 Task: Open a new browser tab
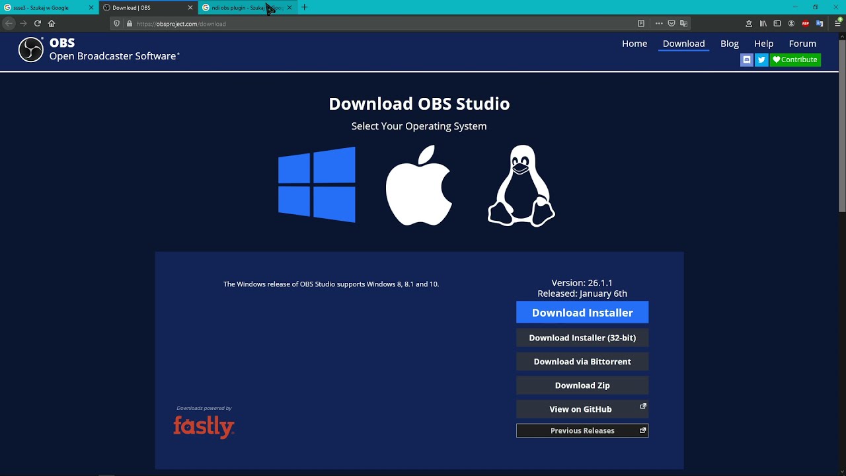coord(305,7)
